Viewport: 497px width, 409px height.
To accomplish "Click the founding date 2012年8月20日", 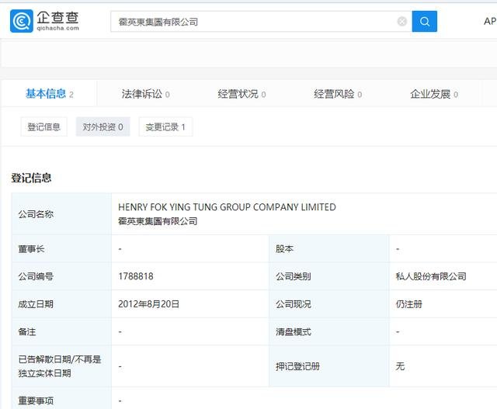I will (x=148, y=304).
